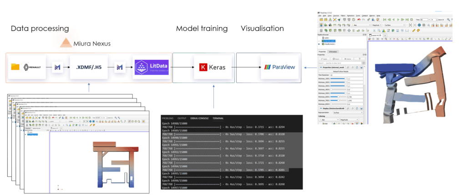Collapse the Properties (internal_mesh) section
Image resolution: width=466 pixels, height=195 pixels.
332,67
